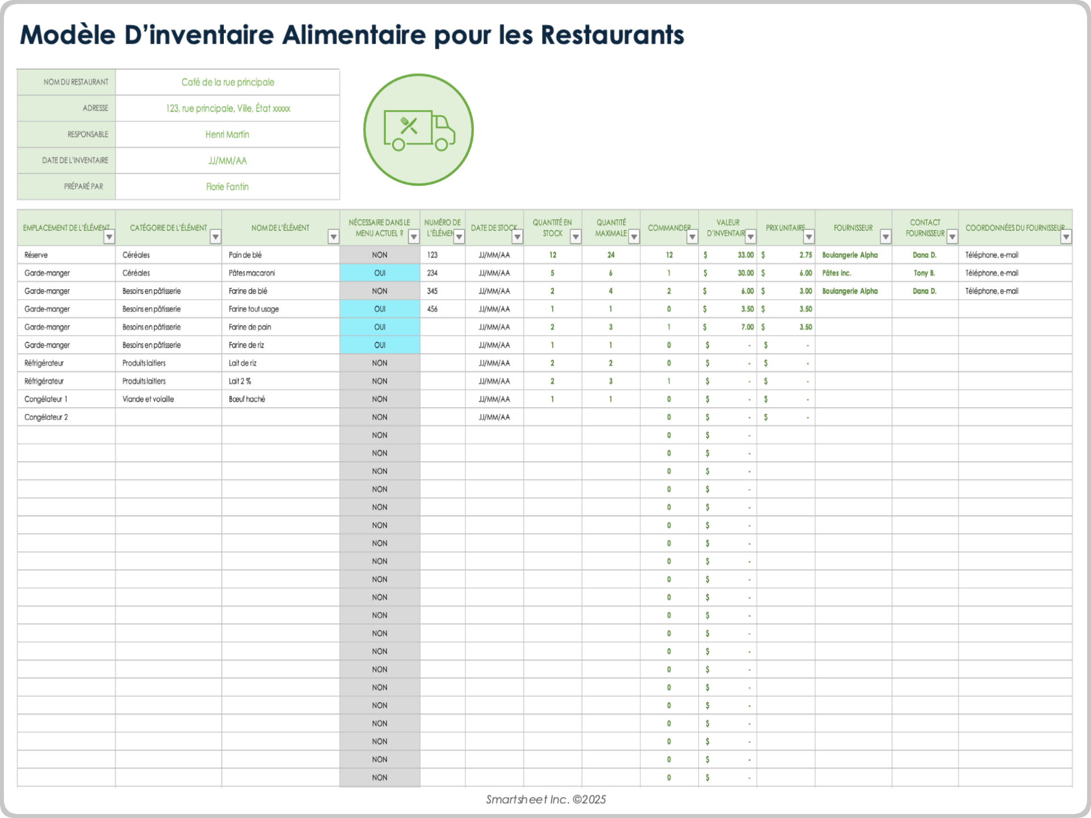Screen dimensions: 1091x818
Task: Select the Bœuf haché item cell
Action: coord(281,399)
